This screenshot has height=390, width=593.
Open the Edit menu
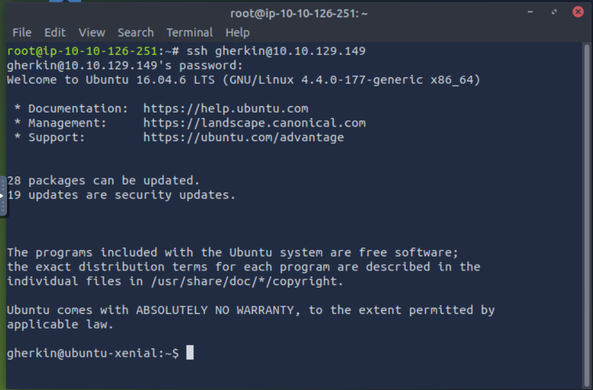click(x=55, y=32)
